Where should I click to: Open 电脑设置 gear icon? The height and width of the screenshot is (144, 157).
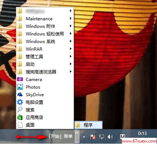[x=20, y=102]
